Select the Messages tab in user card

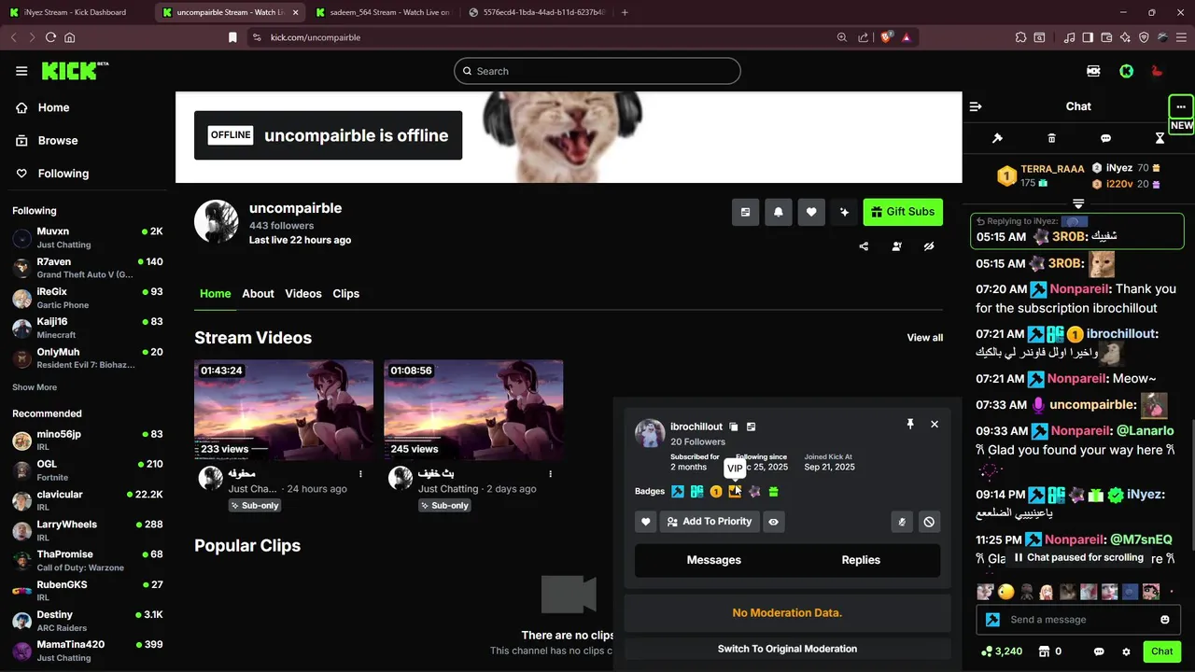(x=714, y=560)
